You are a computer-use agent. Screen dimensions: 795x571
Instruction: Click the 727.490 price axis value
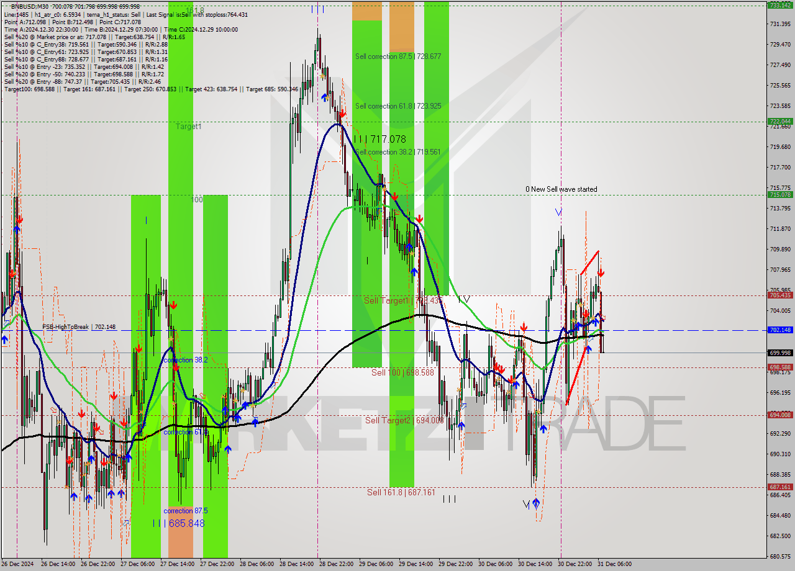pos(780,65)
